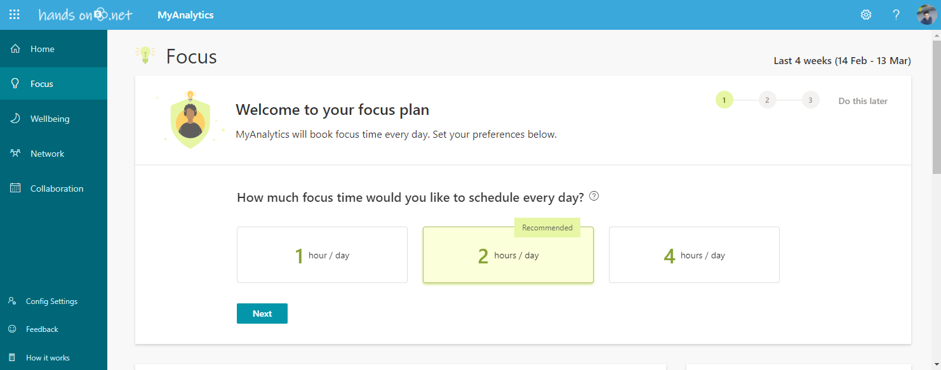
Task: Click the Collaboration calendar icon
Action: (16, 188)
